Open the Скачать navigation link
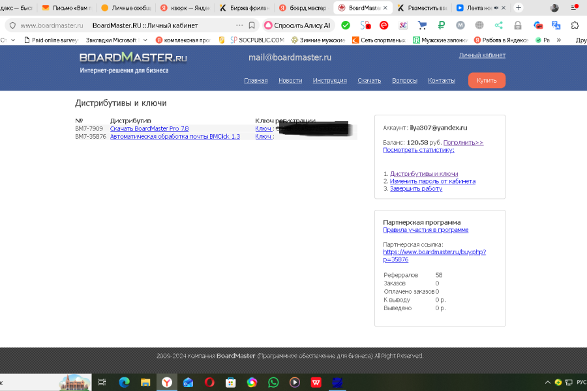 click(x=369, y=80)
